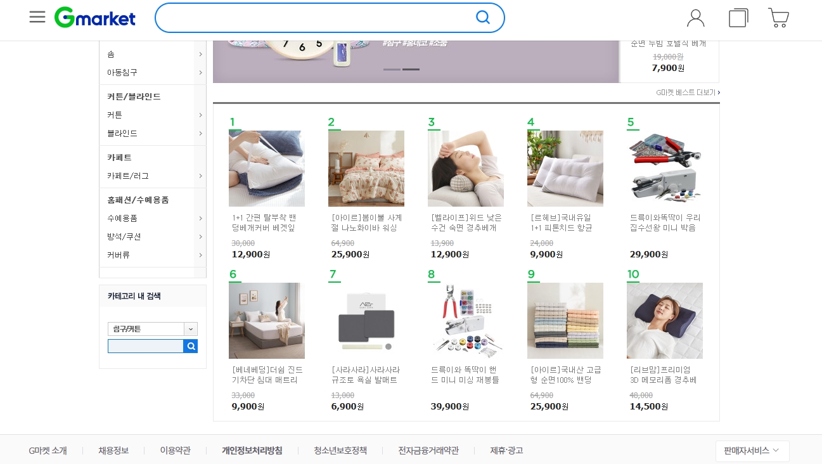
Task: Expand the 블라인드 subcategory arrow
Action: coord(200,133)
